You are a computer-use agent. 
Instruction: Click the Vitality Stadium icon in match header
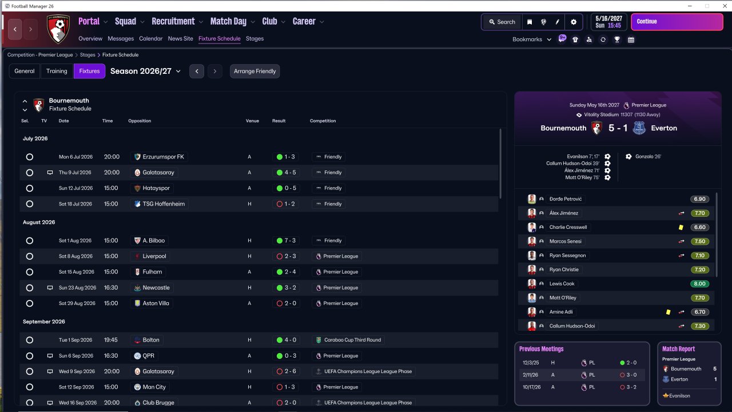(x=579, y=114)
